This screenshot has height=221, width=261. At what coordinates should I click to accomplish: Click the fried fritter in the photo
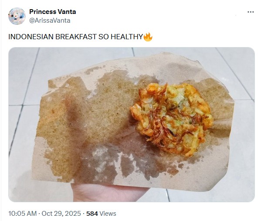[171, 119]
